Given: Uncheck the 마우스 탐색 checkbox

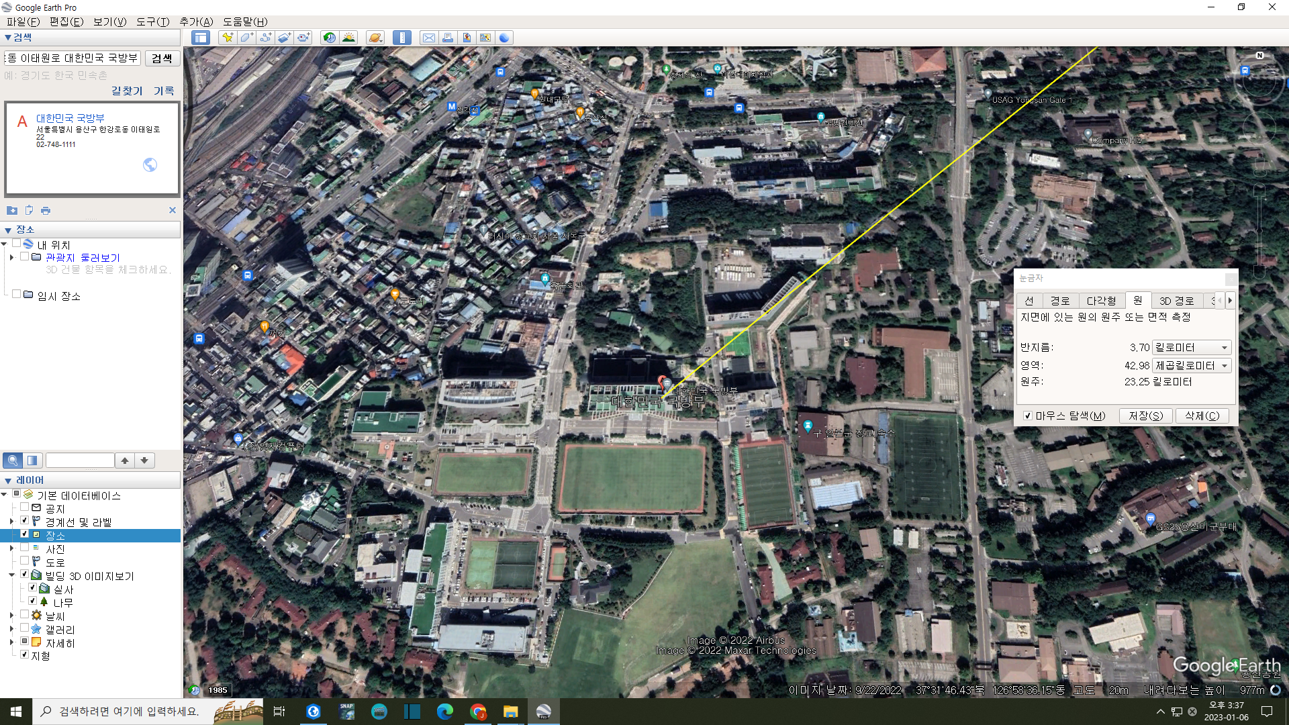Looking at the screenshot, I should [x=1027, y=416].
